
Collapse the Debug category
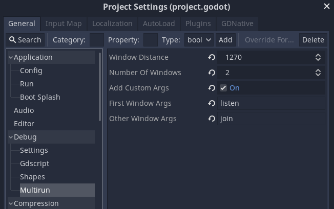11,137
